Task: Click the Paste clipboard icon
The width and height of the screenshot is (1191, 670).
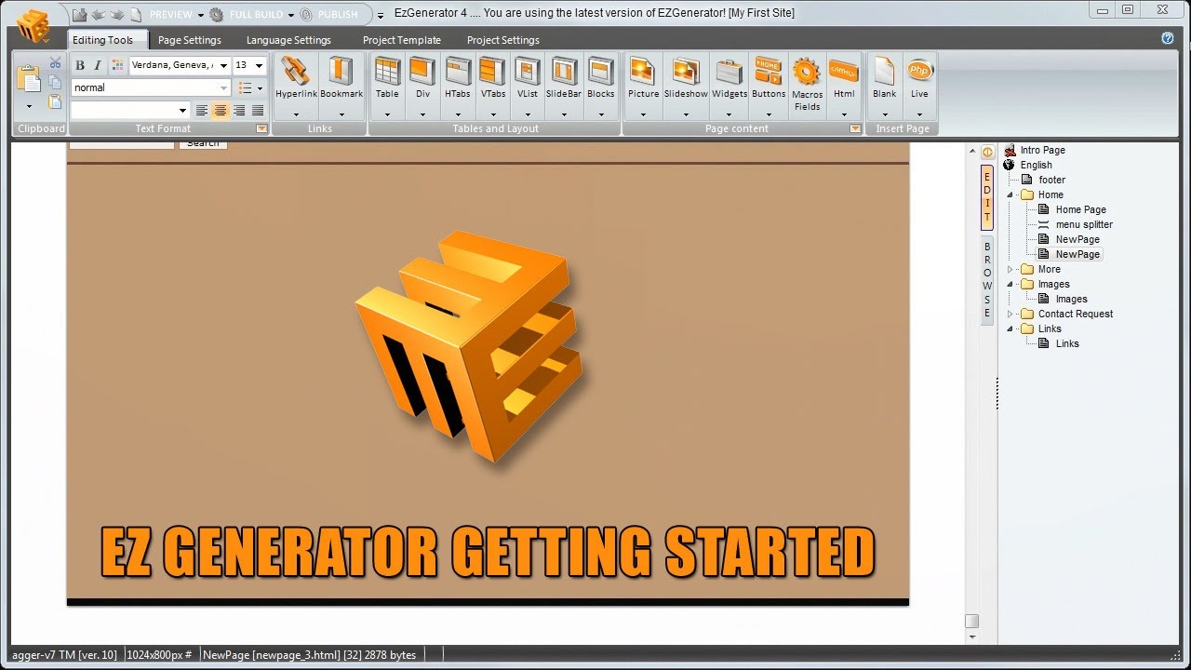Action: click(29, 78)
